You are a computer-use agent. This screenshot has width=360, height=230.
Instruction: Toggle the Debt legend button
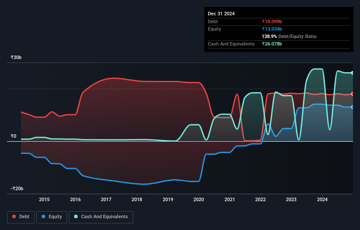coord(21,217)
